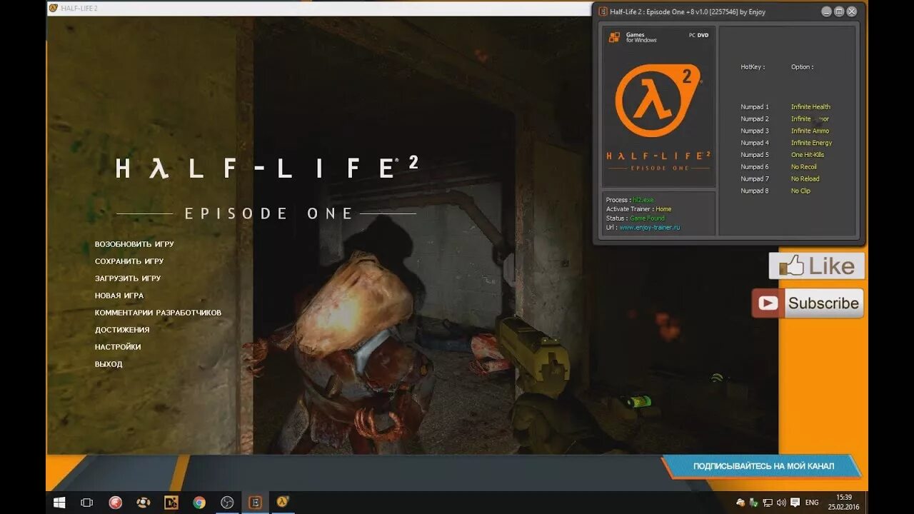Minimize the trainer window
The image size is (914, 514).
point(826,11)
